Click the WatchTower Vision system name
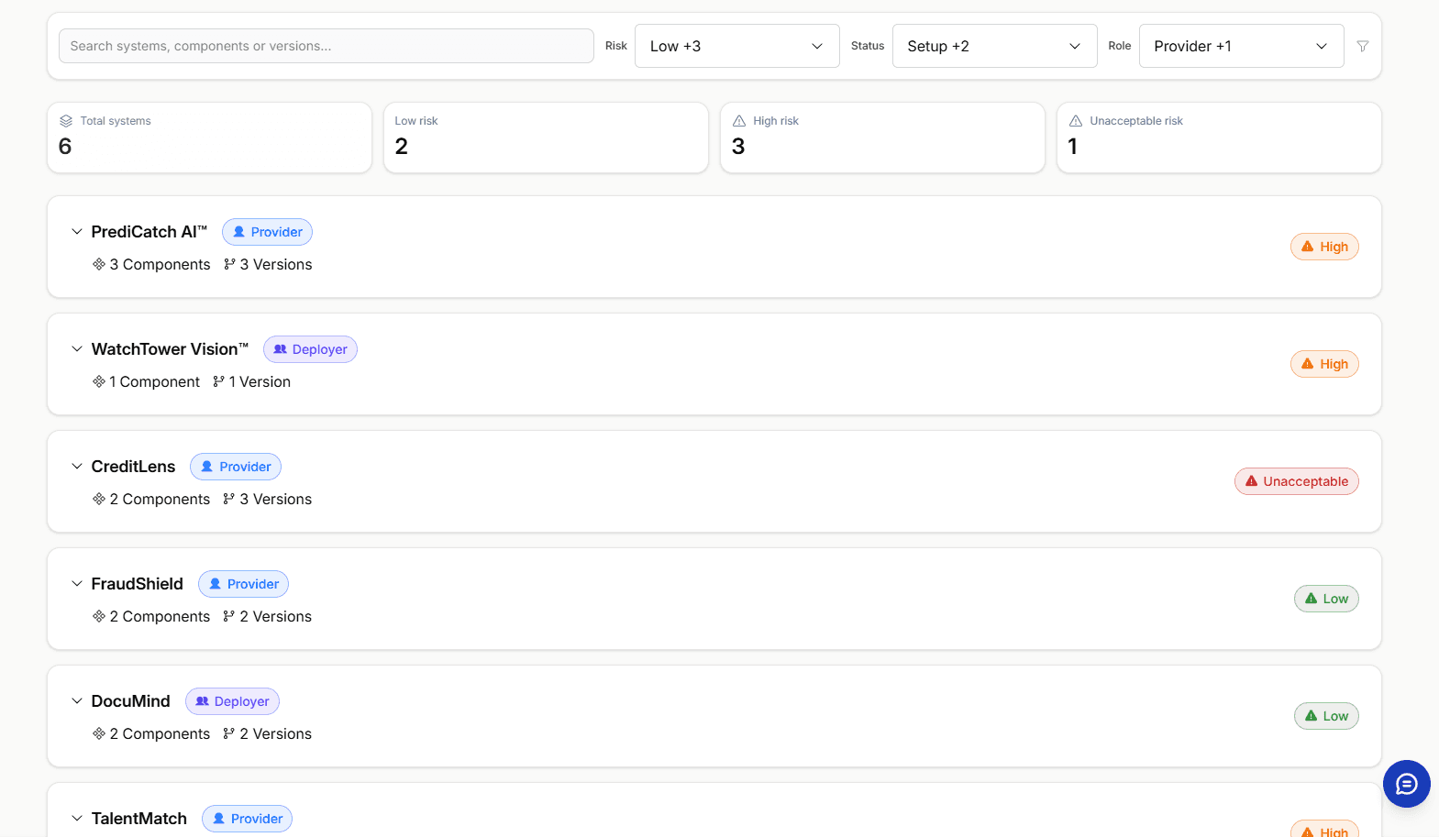1439x837 pixels. pyautogui.click(x=170, y=349)
